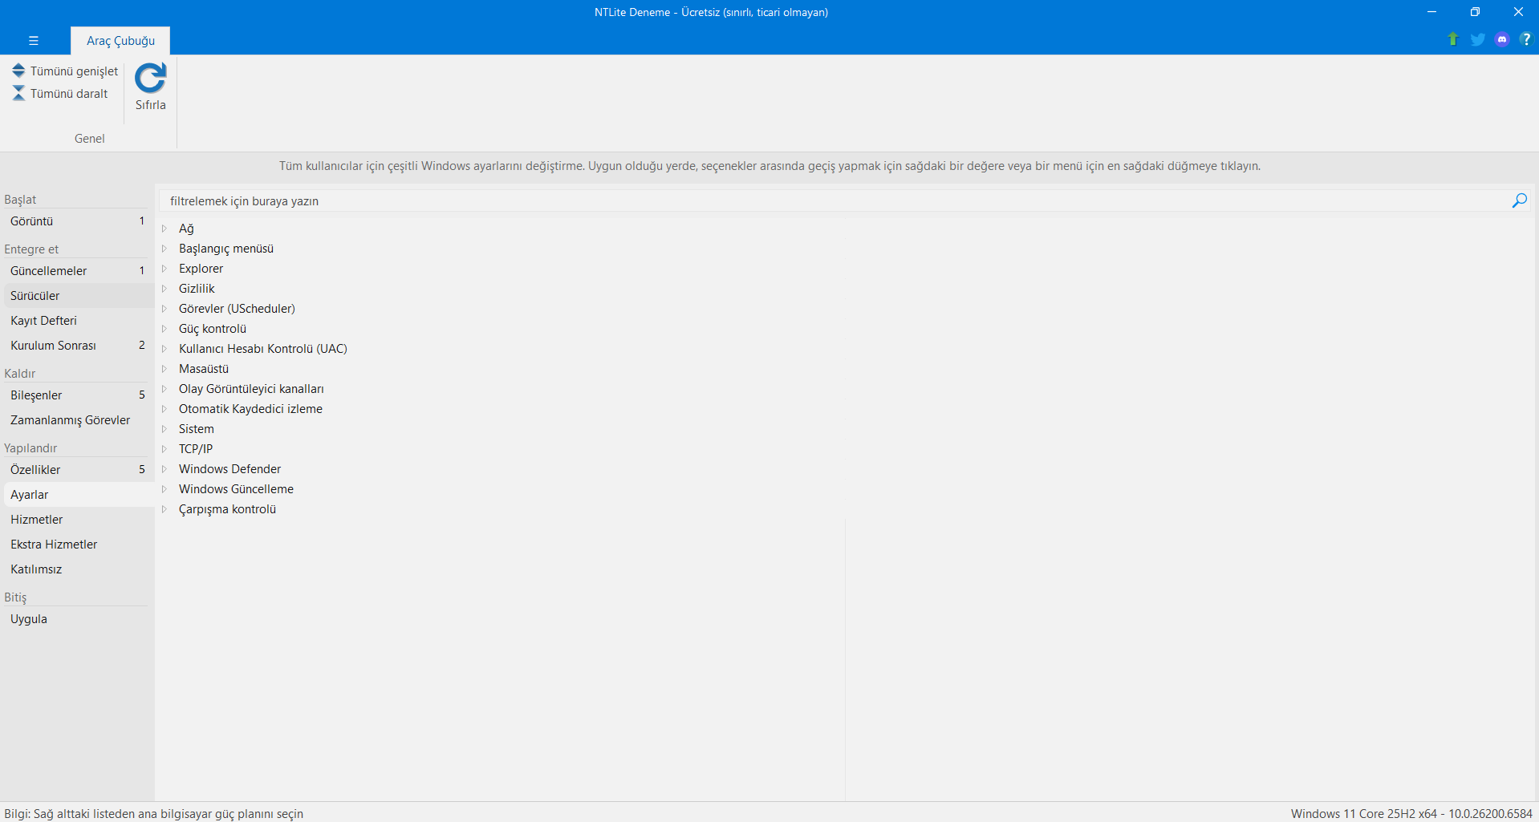1539x822 pixels.
Task: Select the Sistem row text
Action: (x=196, y=429)
